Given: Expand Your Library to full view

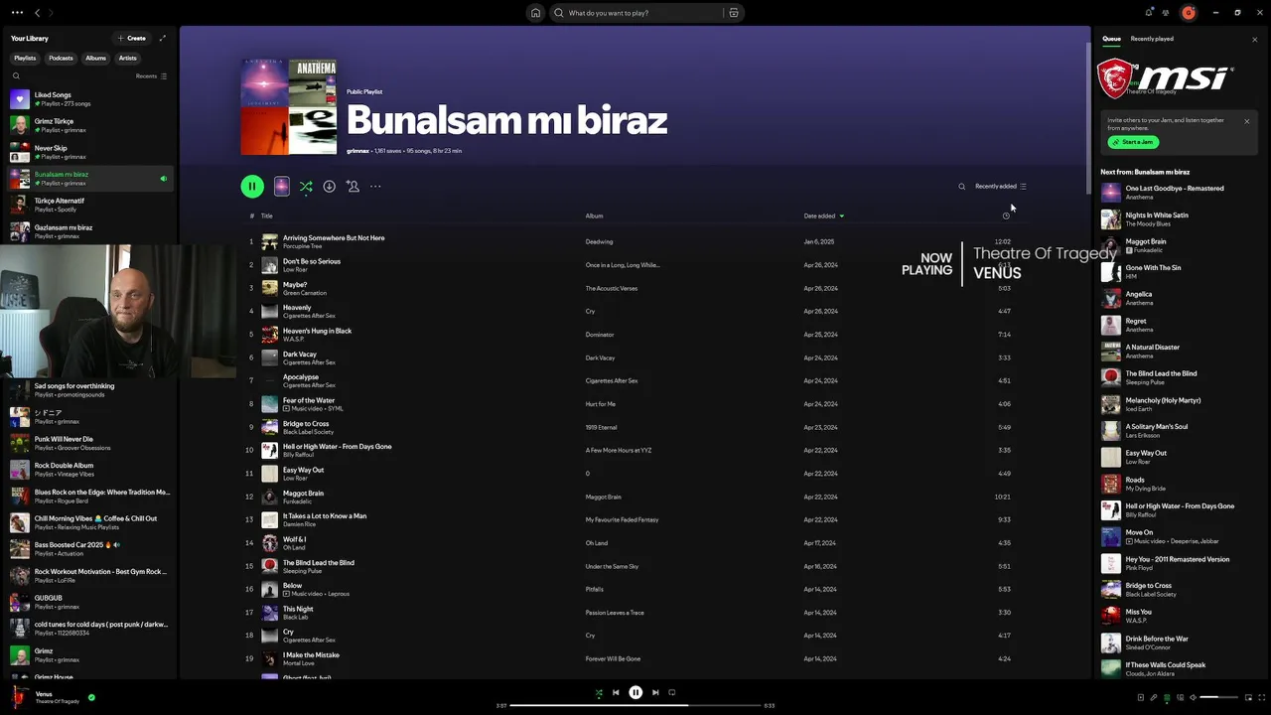Looking at the screenshot, I should [x=162, y=38].
